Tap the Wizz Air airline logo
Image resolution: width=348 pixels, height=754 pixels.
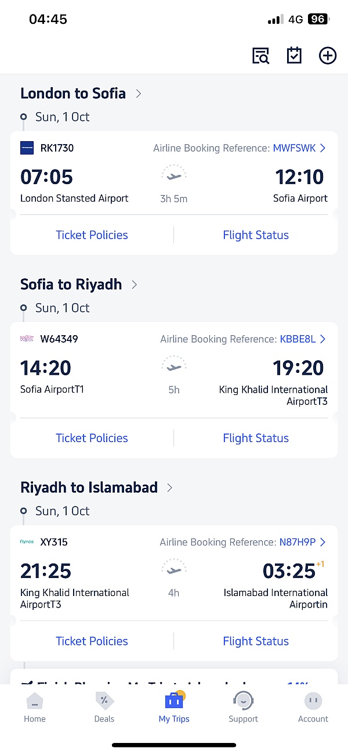(27, 339)
